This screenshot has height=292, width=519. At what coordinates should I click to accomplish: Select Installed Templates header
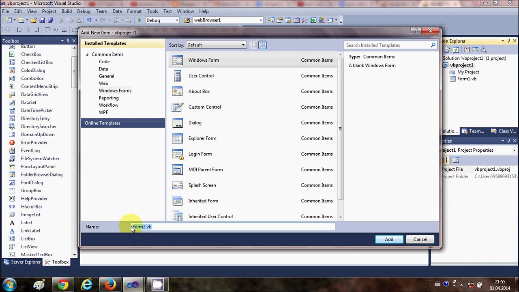coord(123,43)
